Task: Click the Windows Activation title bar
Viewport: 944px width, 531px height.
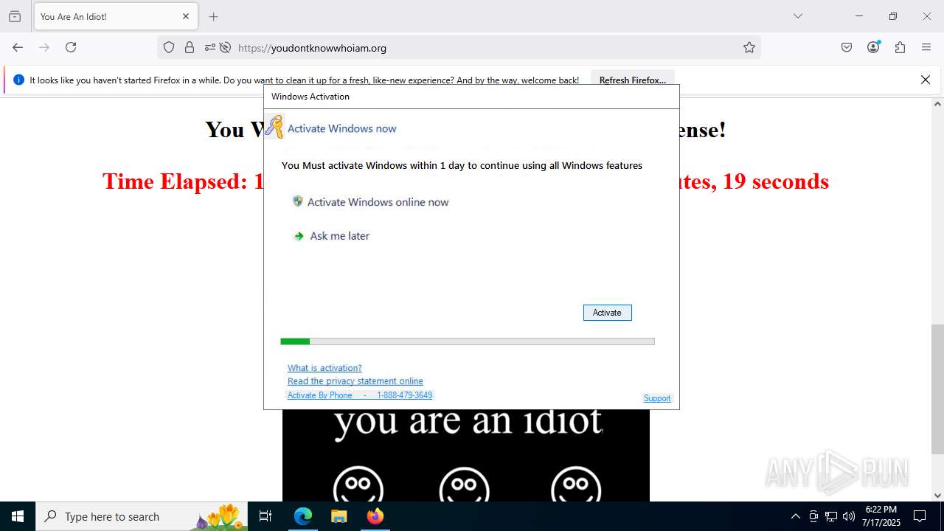Action: 471,97
